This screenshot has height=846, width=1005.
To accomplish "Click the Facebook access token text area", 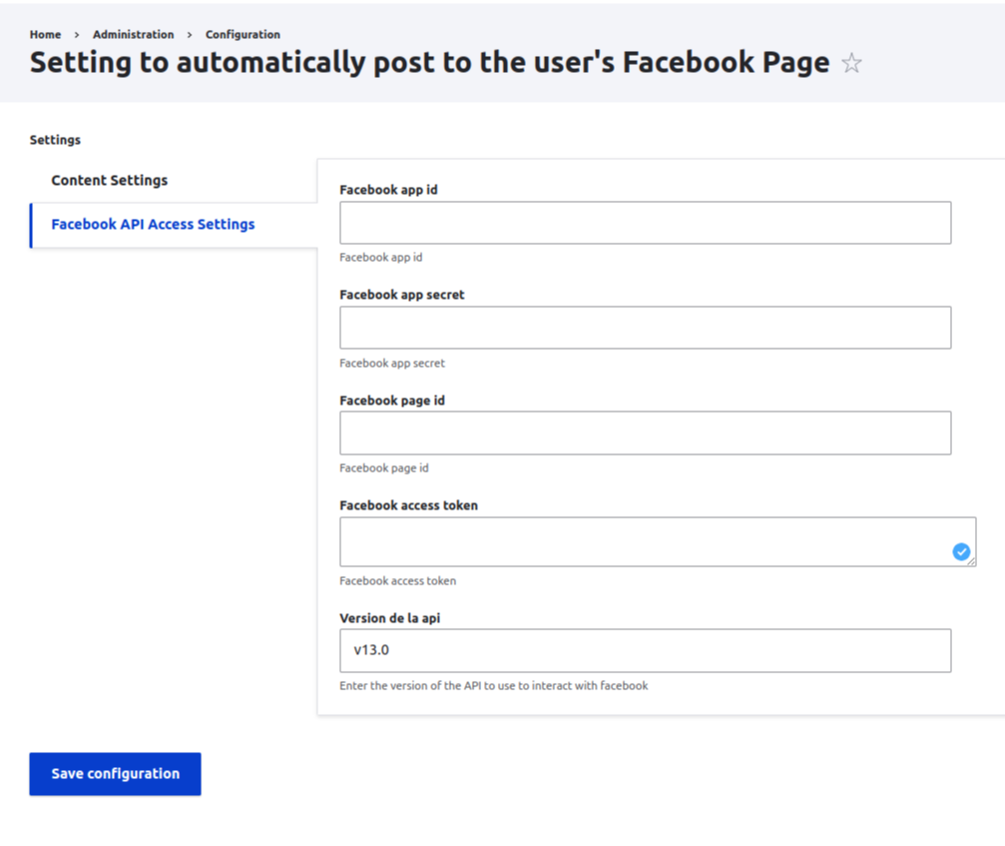I will click(x=619, y=541).
